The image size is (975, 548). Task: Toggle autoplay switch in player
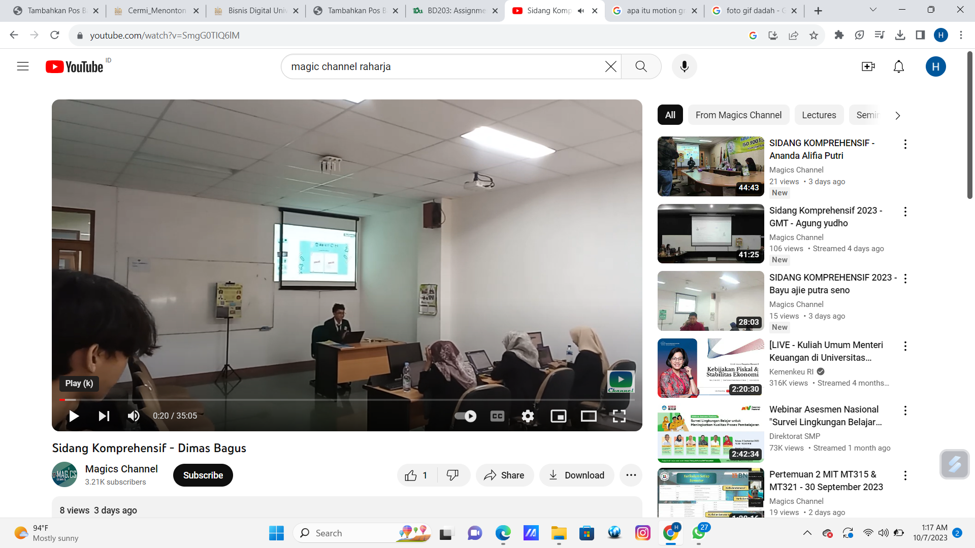pos(465,416)
